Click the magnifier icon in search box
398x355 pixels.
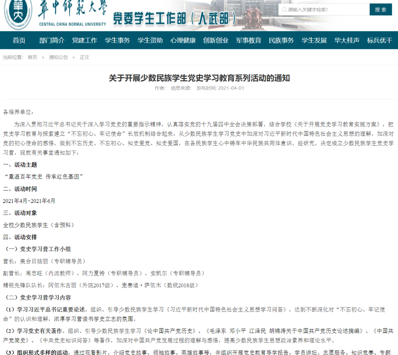pyautogui.click(x=283, y=10)
